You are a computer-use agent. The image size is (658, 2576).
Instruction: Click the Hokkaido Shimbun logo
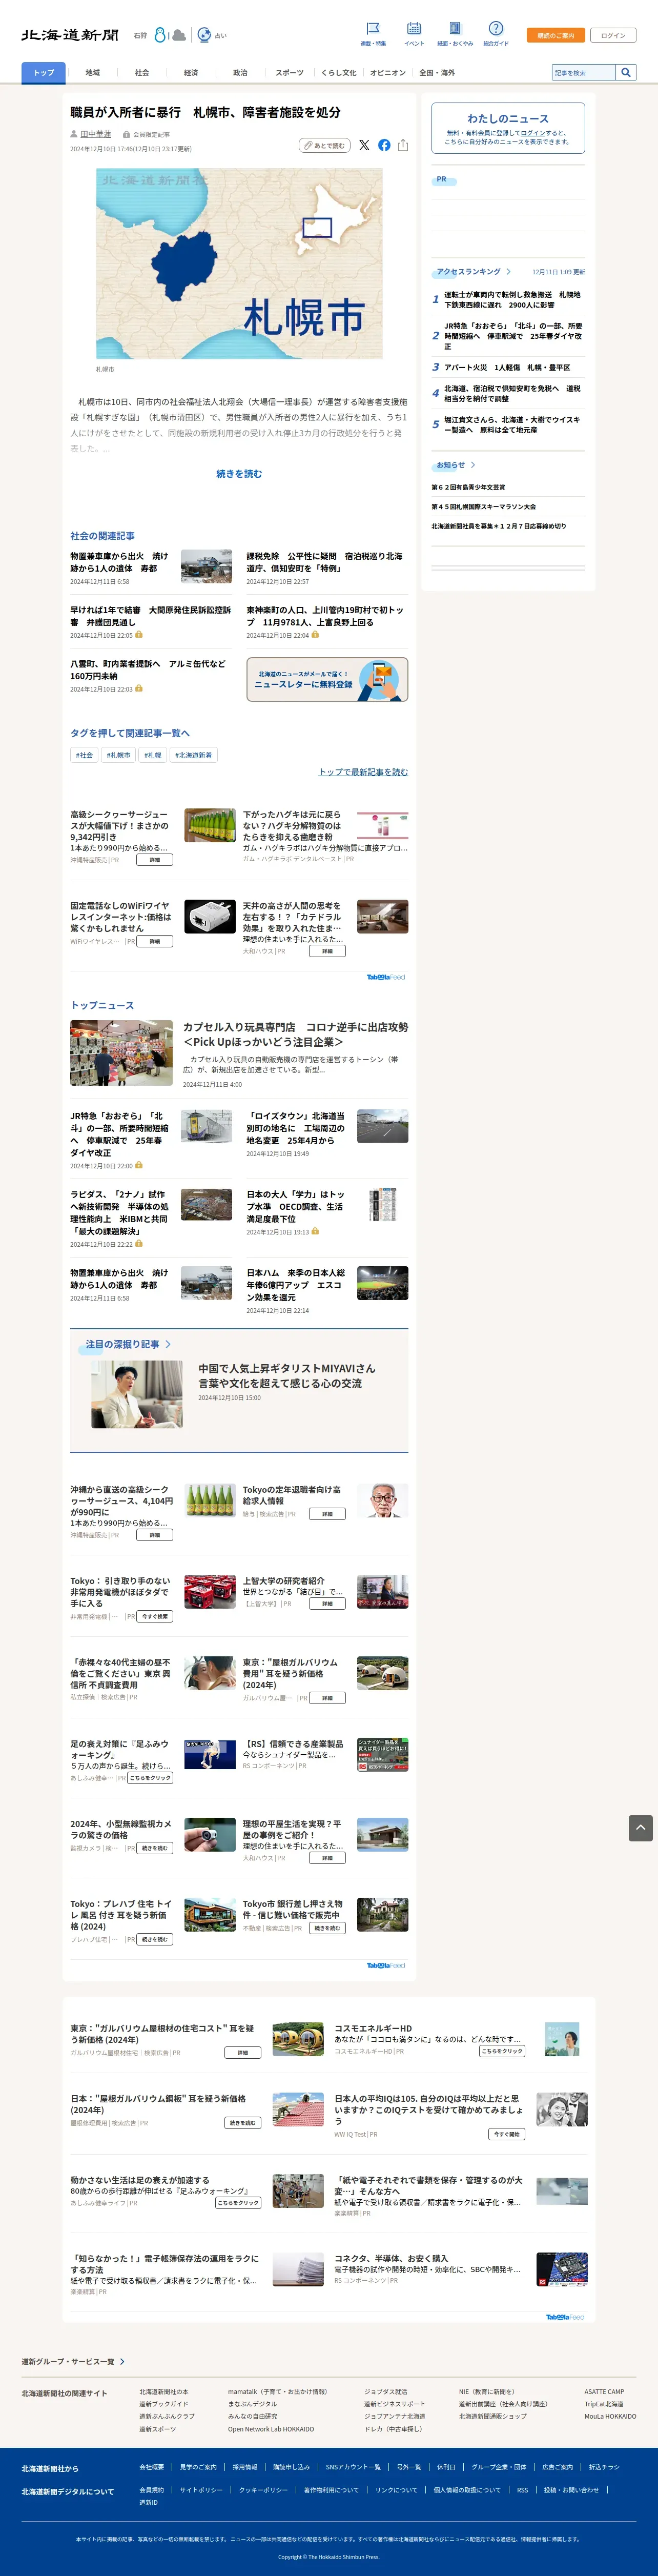70,35
